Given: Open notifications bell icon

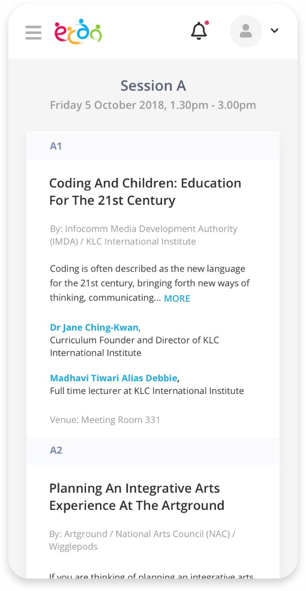Looking at the screenshot, I should [x=199, y=31].
